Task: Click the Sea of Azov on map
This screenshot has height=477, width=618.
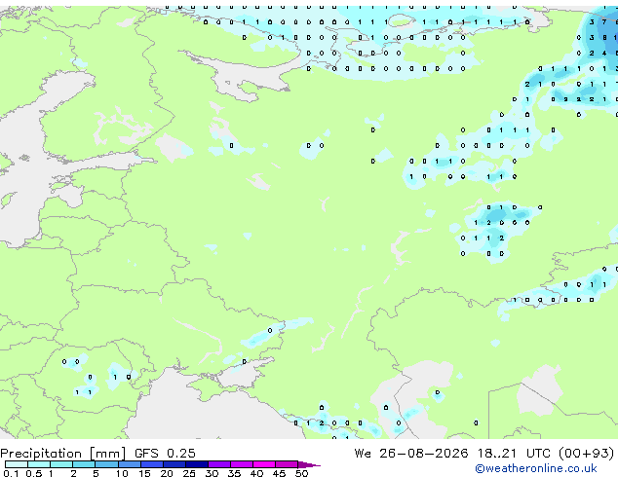Action: [241, 374]
